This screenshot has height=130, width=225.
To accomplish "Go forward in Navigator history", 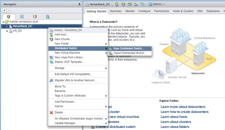I will 9,10.
